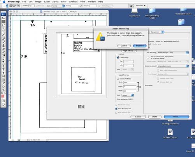Select the Path Selection tool
Viewport: 195px width, 157px height.
pyautogui.click(x=4, y=73)
